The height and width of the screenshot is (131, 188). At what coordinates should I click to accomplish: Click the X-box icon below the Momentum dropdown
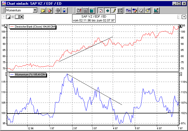(x=22, y=17)
